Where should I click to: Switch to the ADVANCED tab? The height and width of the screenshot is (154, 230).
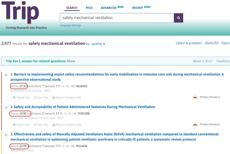pyautogui.click(x=108, y=8)
